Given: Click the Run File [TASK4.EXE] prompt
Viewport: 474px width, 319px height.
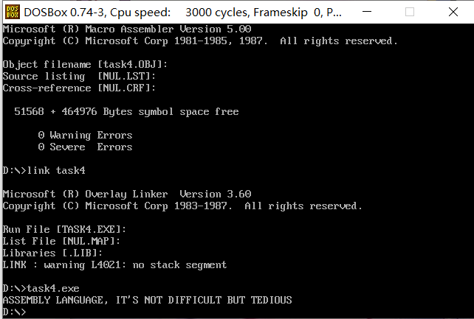Looking at the screenshot, I should [x=64, y=229].
